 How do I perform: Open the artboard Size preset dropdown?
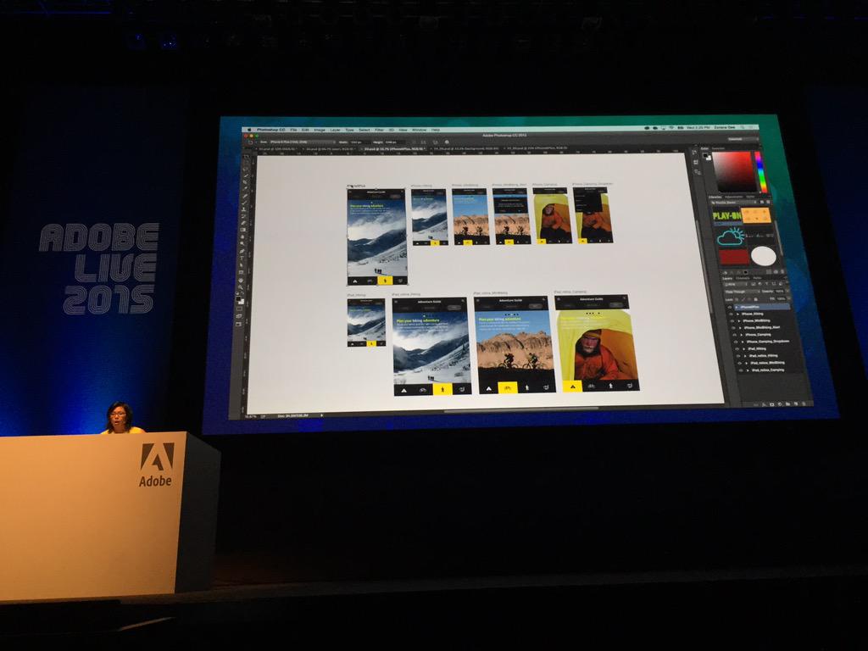click(303, 142)
